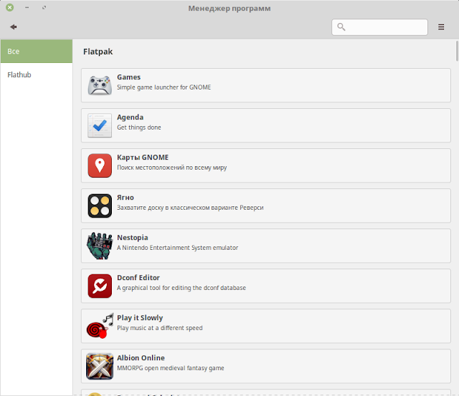Click 'Поиск местоположений по всему миру' description

(172, 168)
